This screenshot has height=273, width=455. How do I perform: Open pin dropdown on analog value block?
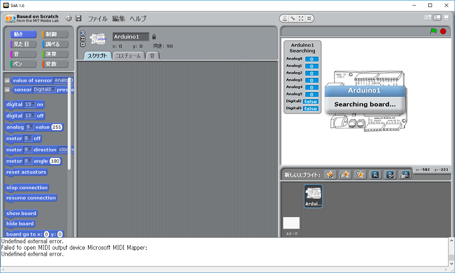[30, 127]
